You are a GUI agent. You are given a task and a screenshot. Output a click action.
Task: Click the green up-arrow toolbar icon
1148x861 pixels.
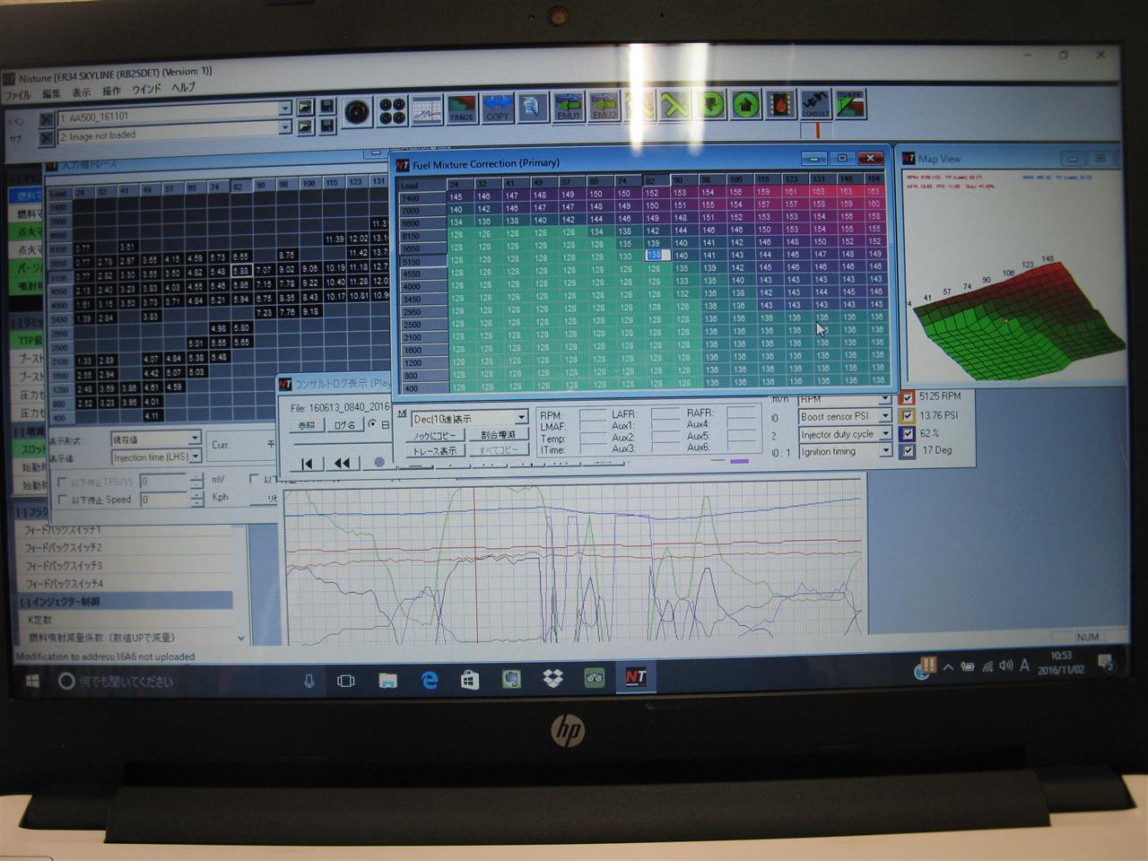coord(745,105)
